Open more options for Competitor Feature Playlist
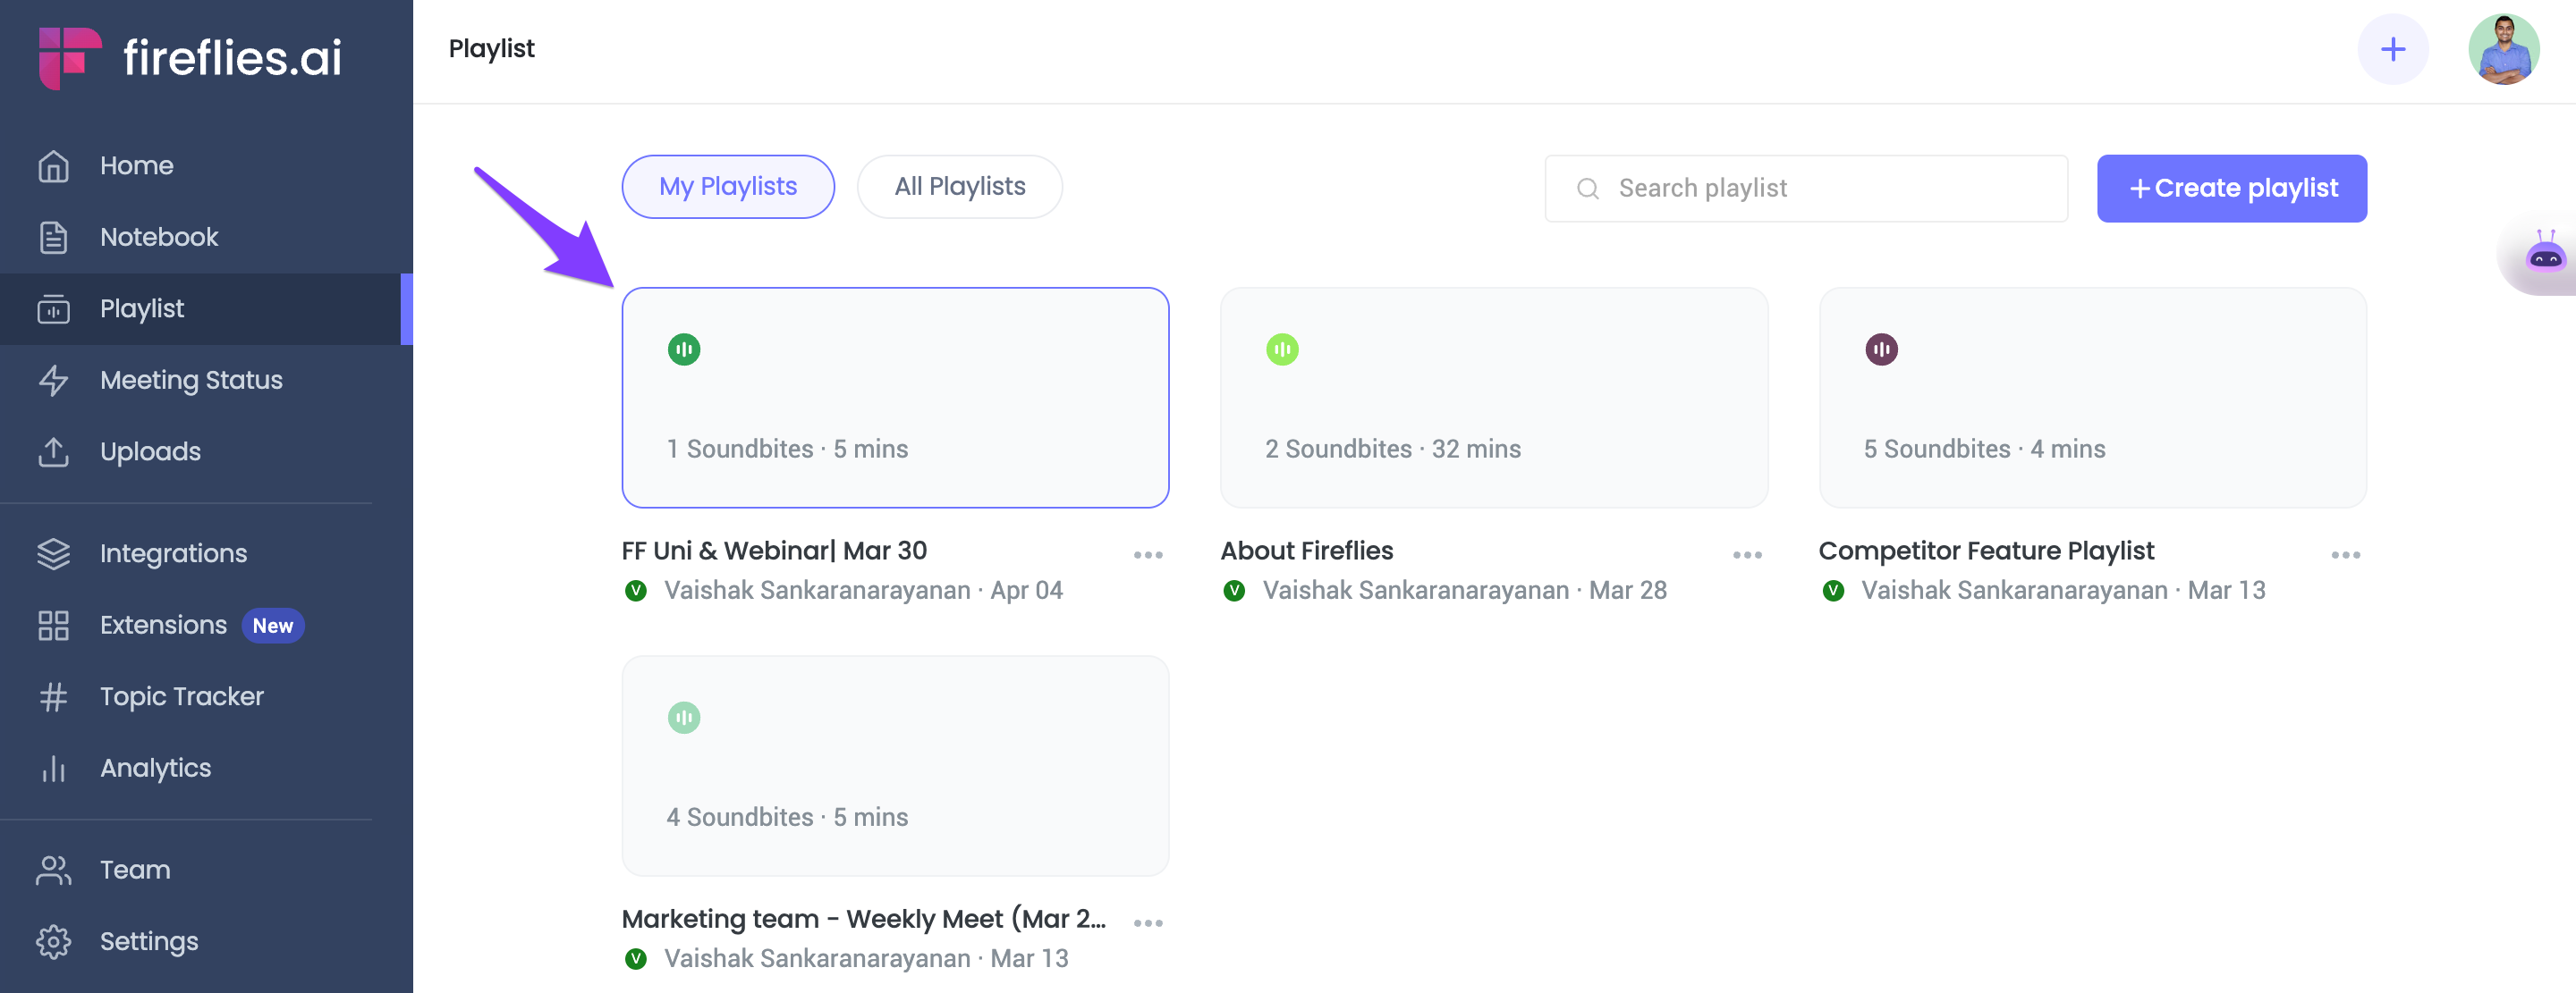This screenshot has height=993, width=2576. click(x=2345, y=555)
